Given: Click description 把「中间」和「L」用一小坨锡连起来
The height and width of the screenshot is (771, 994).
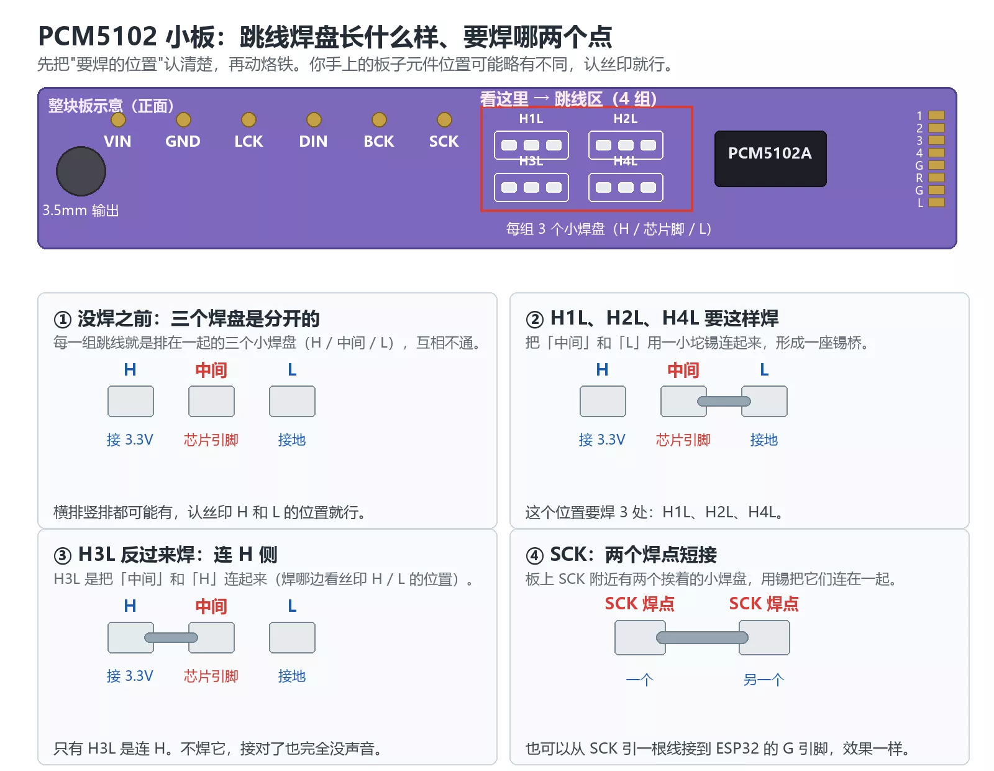Looking at the screenshot, I should [697, 343].
